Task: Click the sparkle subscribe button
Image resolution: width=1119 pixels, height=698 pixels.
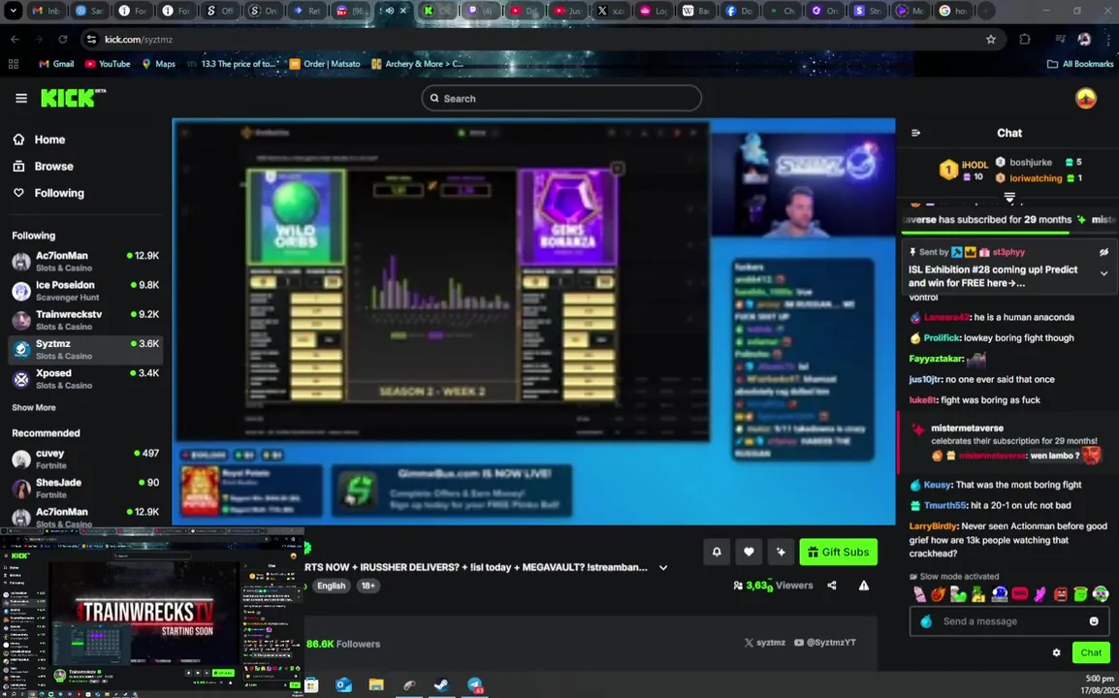Action: (x=781, y=552)
